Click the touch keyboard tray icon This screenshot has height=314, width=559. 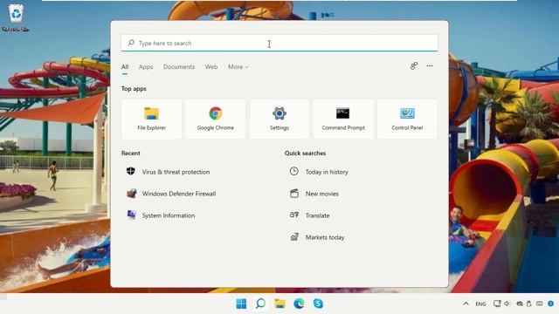coord(540,304)
